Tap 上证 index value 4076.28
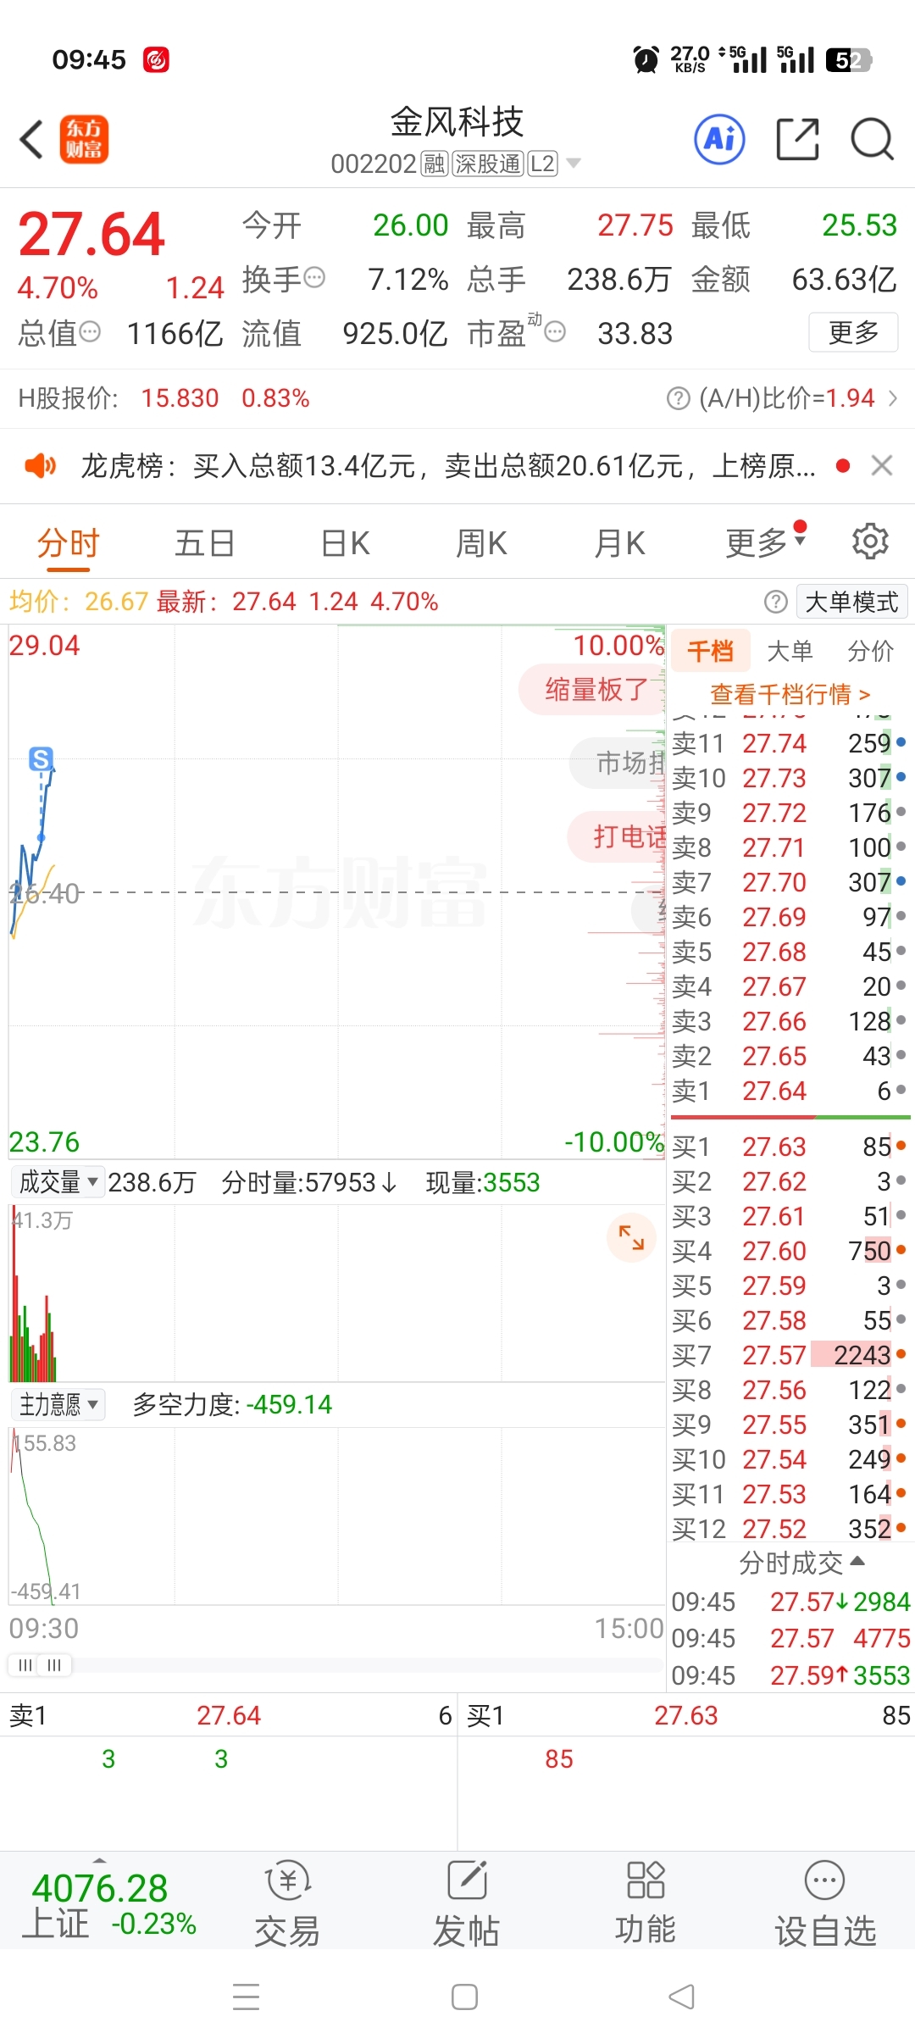915x2044 pixels. pos(100,1889)
